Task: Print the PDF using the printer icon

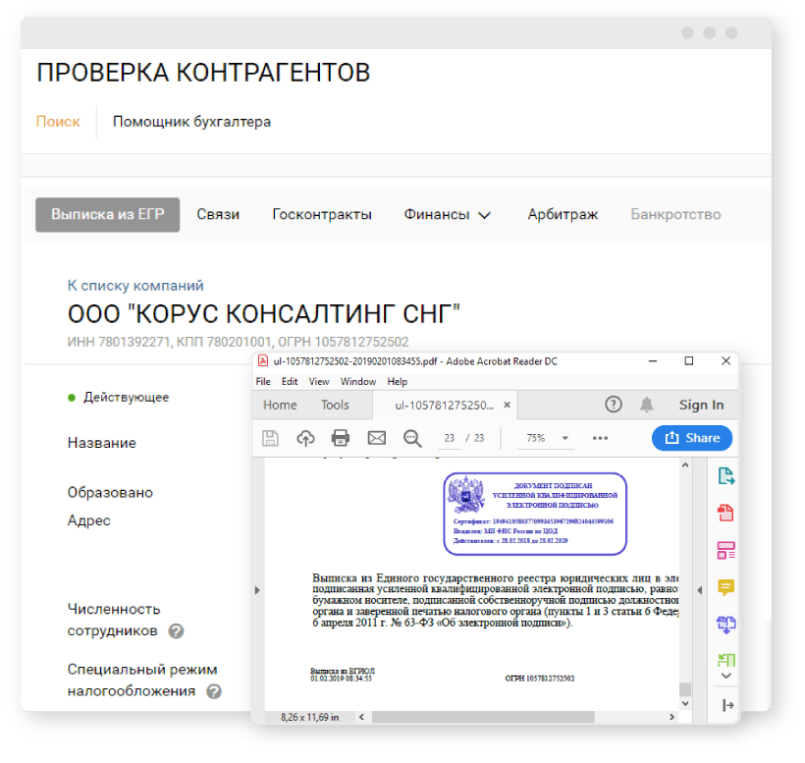Action: (341, 438)
